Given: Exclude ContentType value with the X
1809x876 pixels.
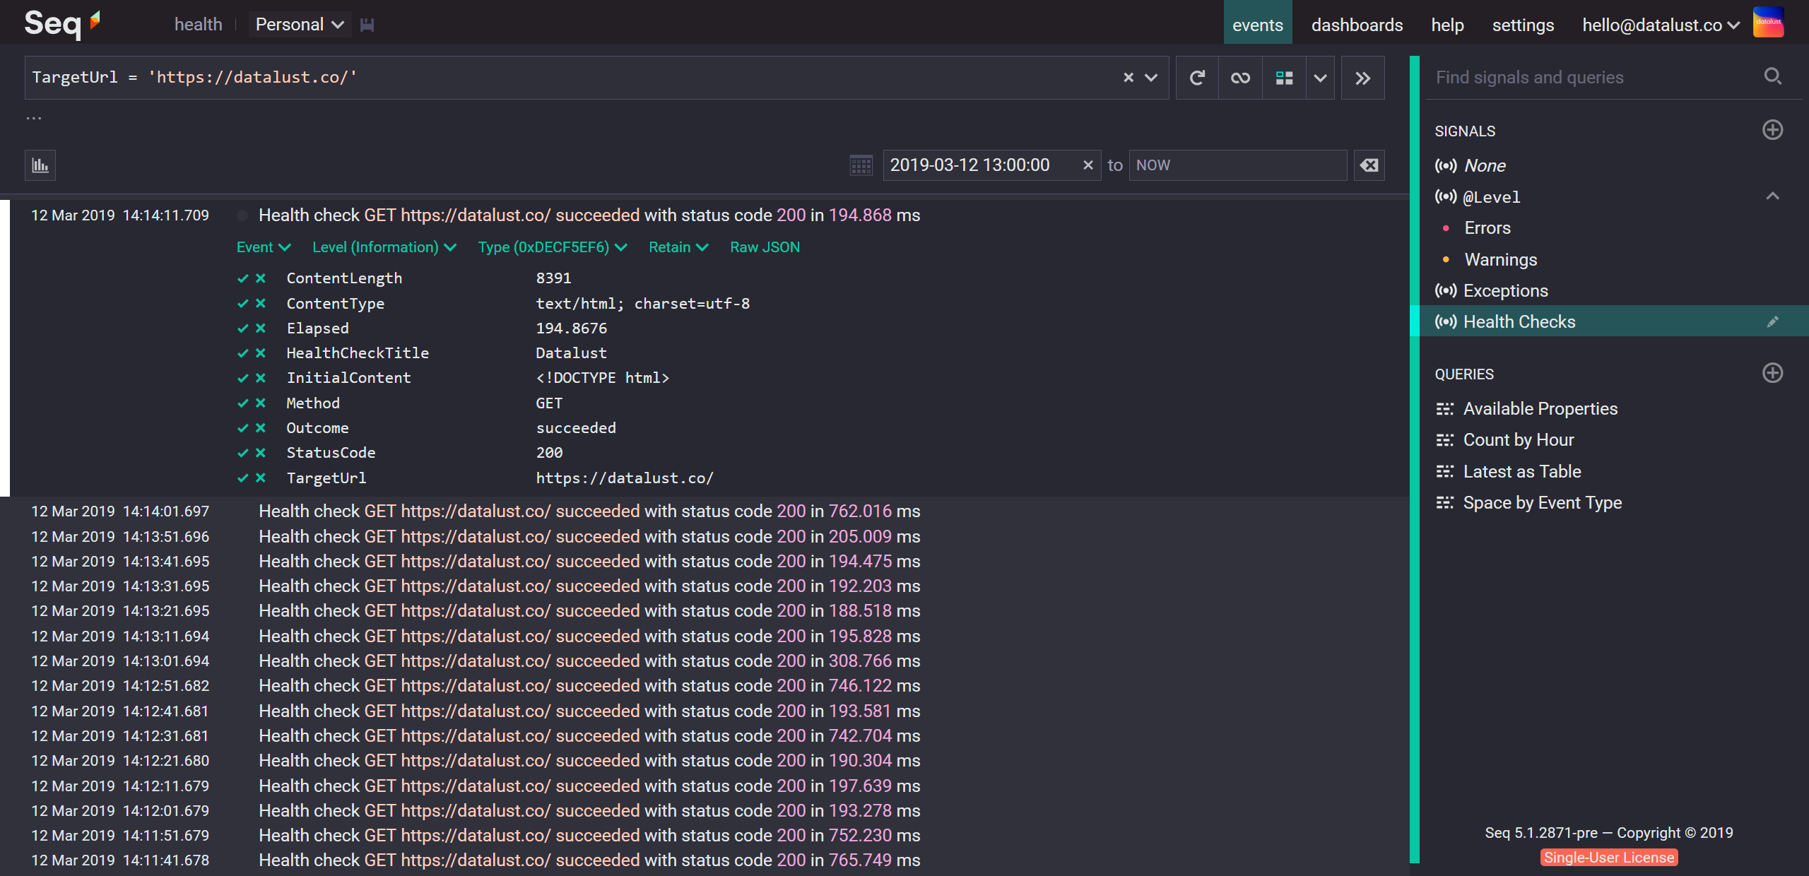Looking at the screenshot, I should click(x=261, y=304).
